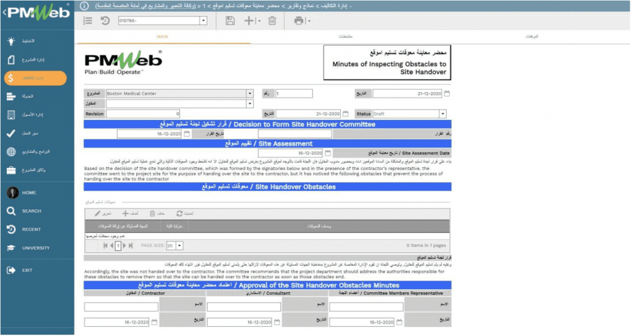Click the '0 items in 1 pages' text
Screen dimensions: 631x336
coord(426,246)
